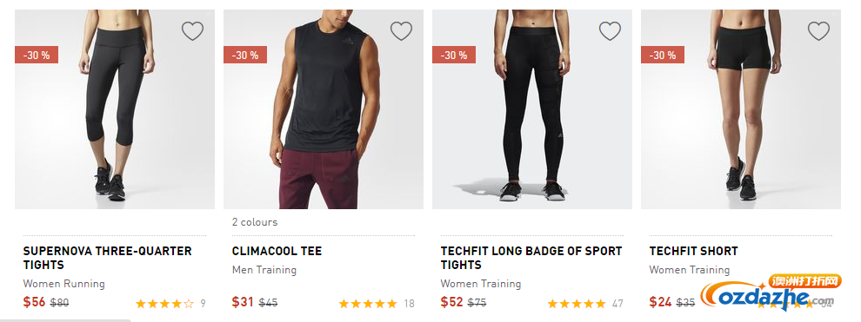Image resolution: width=861 pixels, height=322 pixels.
Task: Open Techfit Long Badge of Sport Tights title
Action: coord(531,258)
